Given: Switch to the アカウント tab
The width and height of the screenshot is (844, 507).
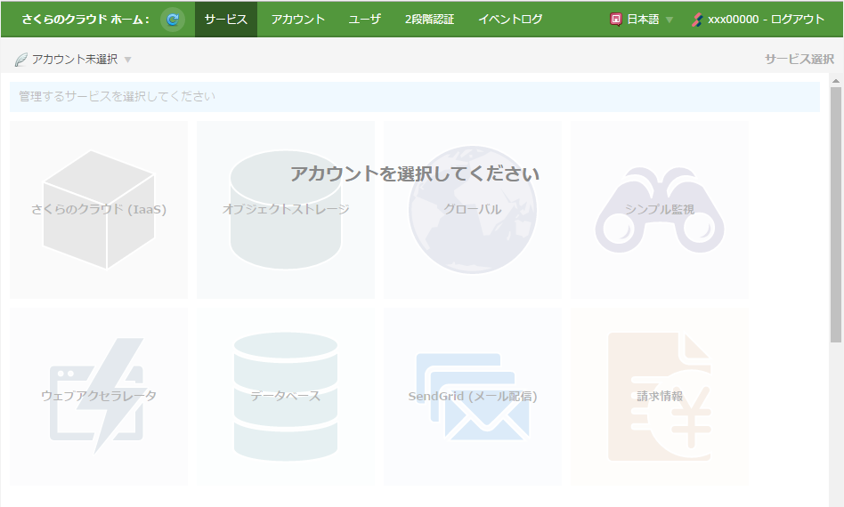Looking at the screenshot, I should coord(297,20).
